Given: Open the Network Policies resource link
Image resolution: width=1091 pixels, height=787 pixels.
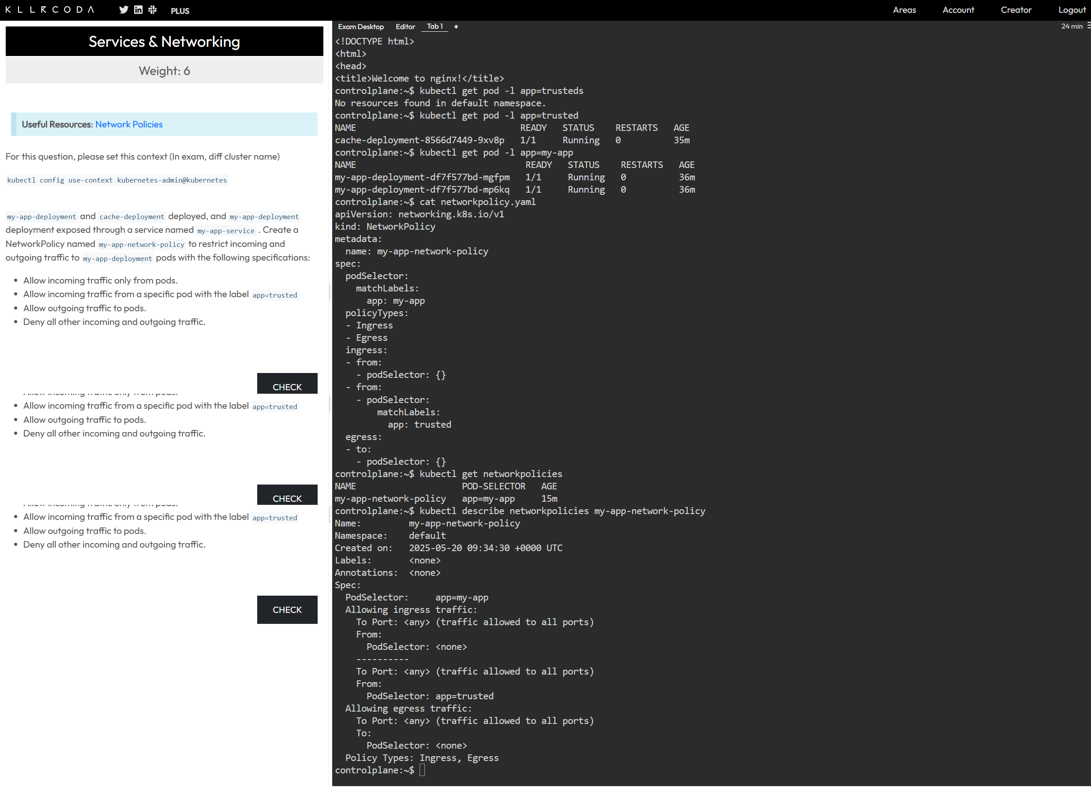Looking at the screenshot, I should tap(129, 124).
